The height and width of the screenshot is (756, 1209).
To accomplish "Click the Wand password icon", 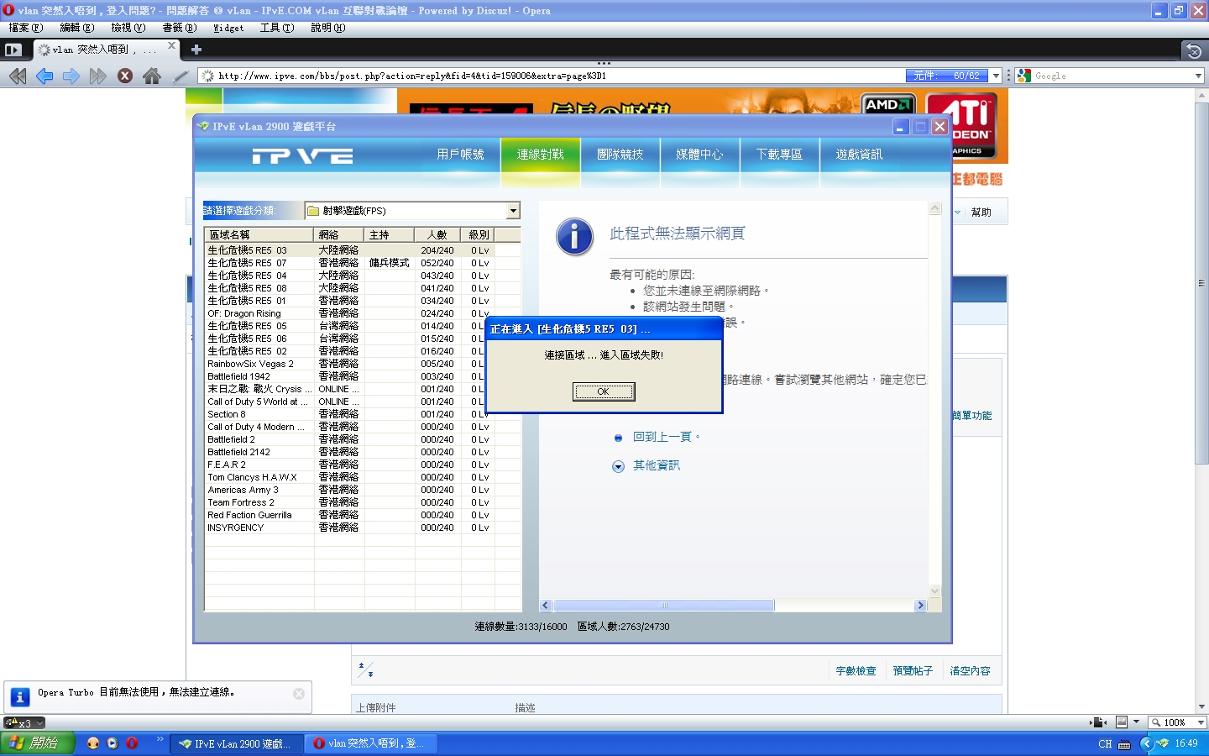I will [x=180, y=76].
